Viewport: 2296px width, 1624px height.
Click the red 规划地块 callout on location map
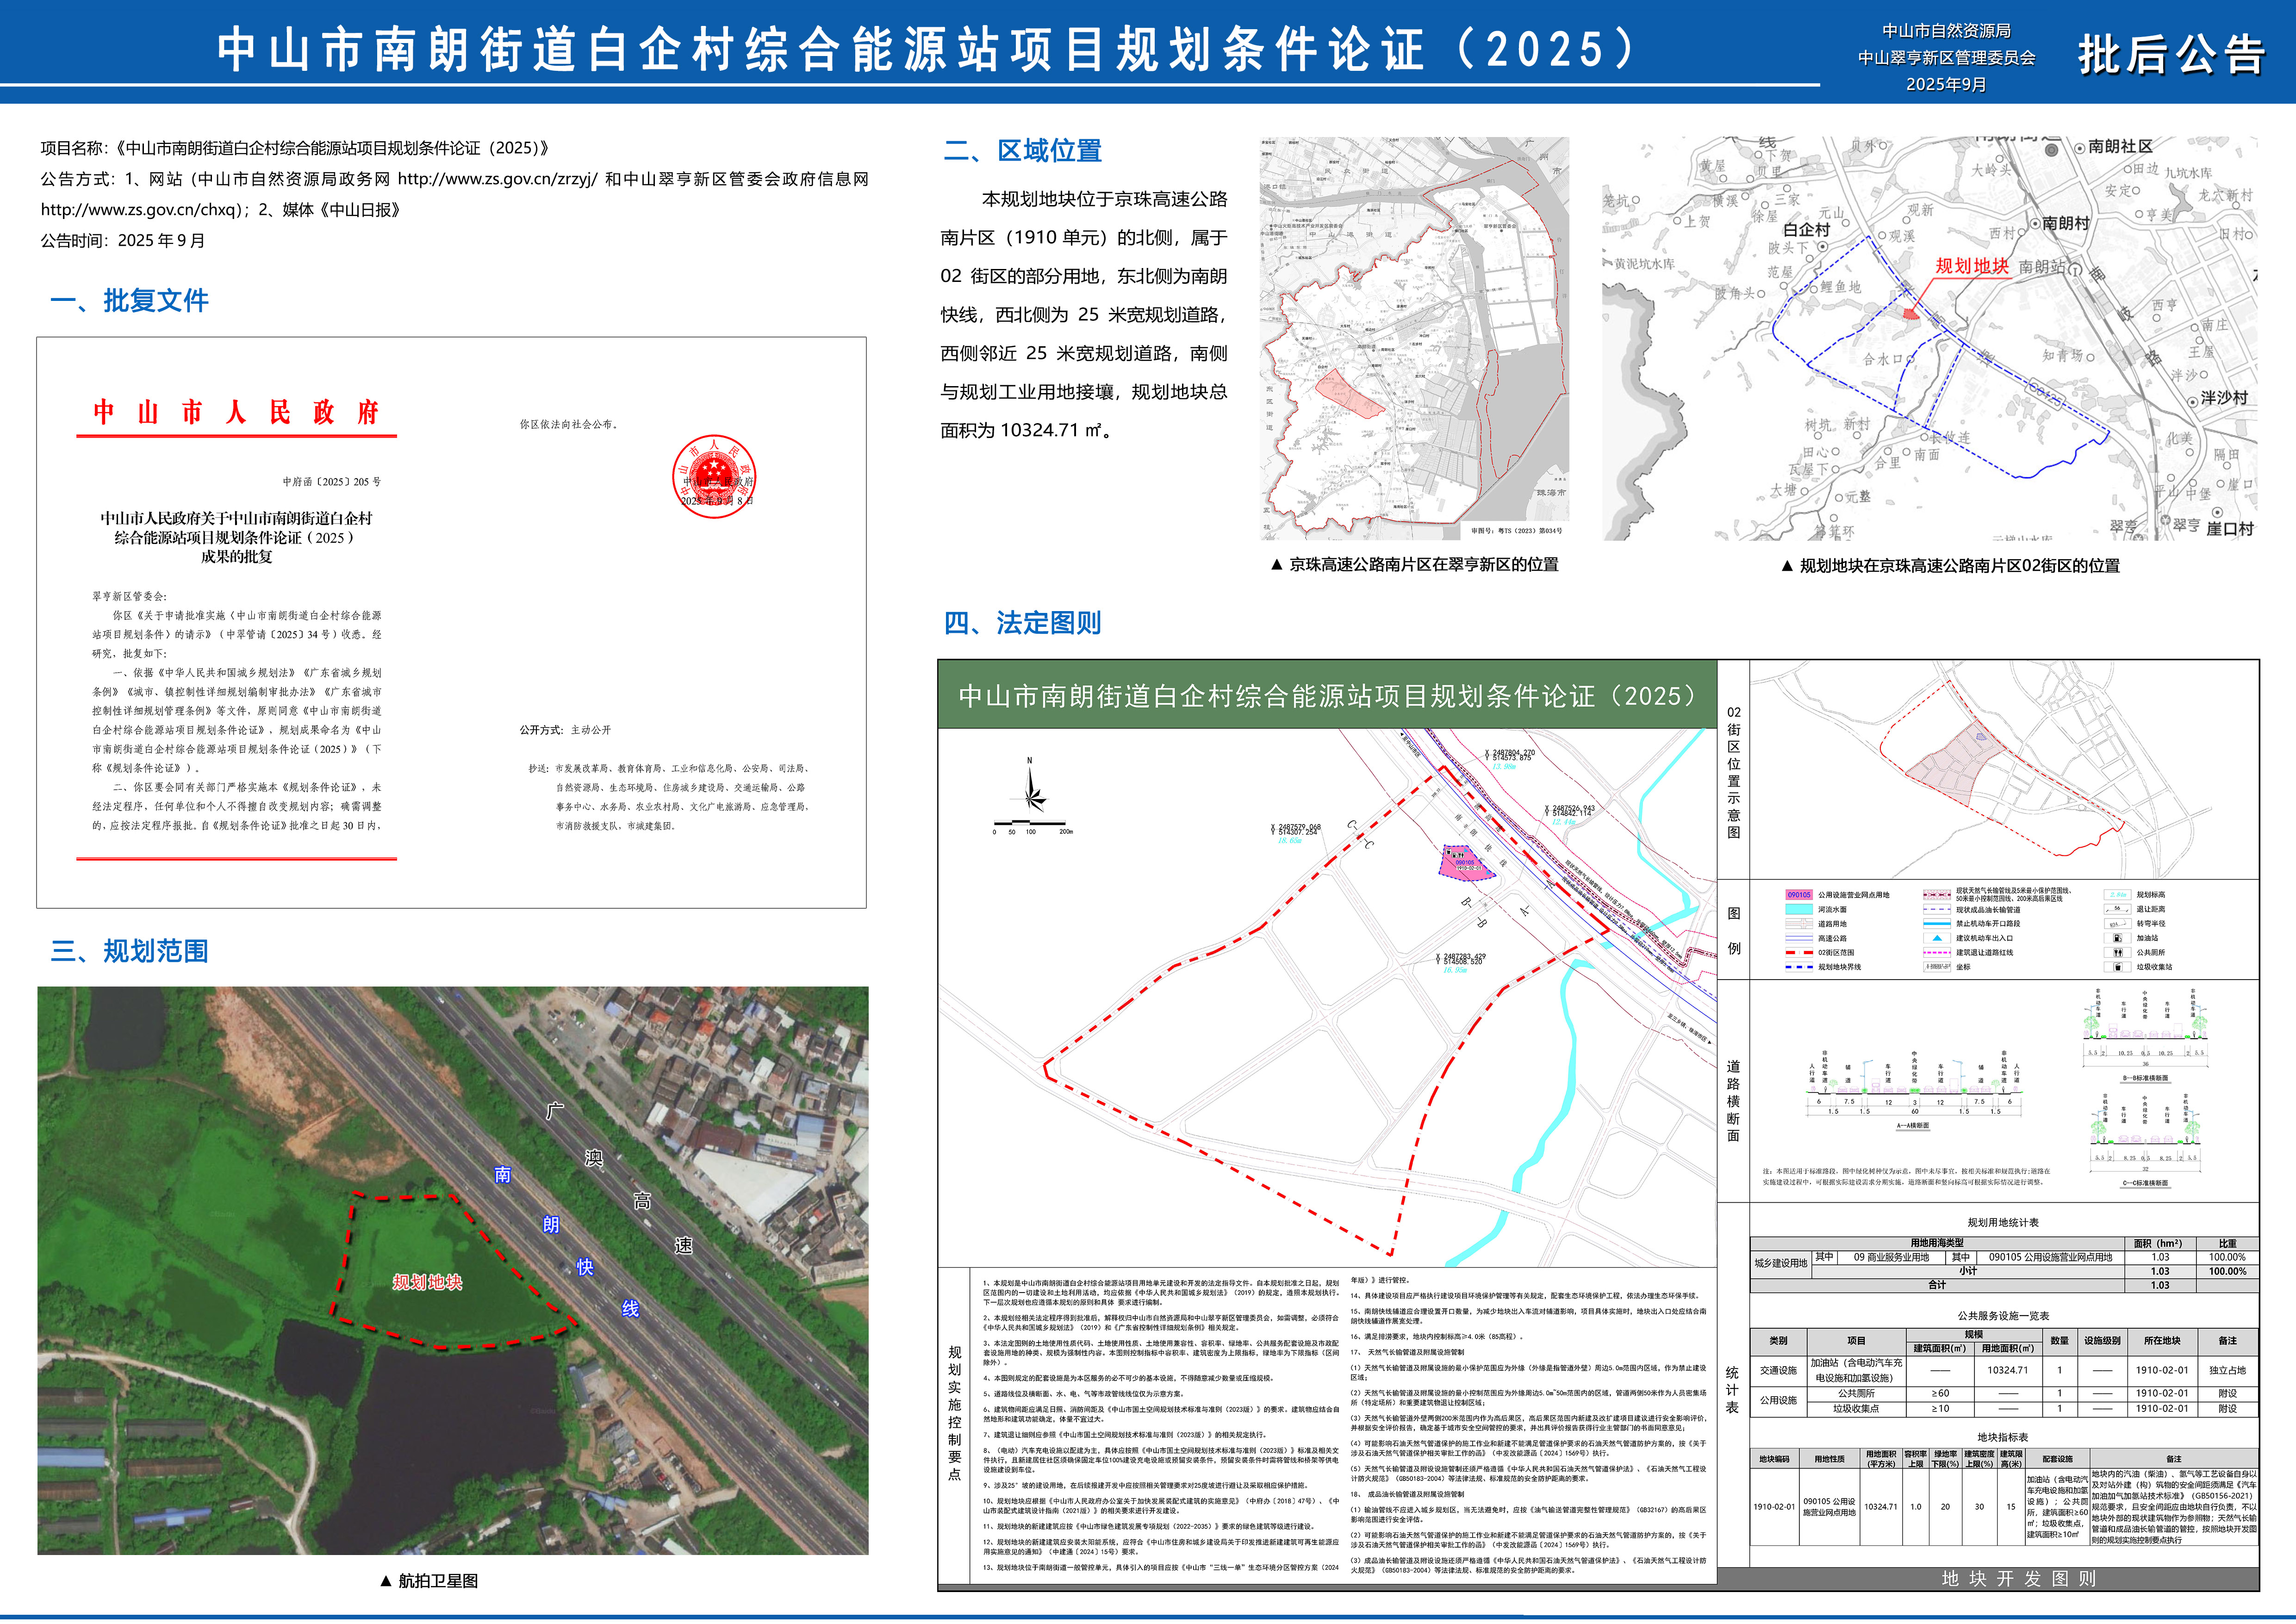[1971, 266]
